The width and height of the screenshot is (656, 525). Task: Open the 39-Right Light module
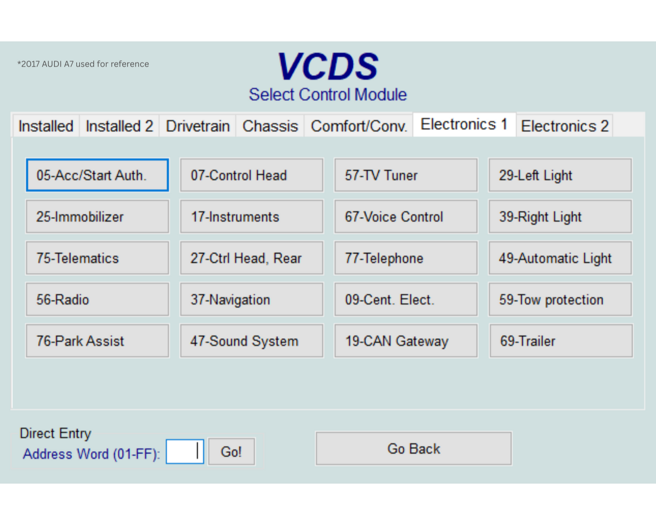(561, 217)
